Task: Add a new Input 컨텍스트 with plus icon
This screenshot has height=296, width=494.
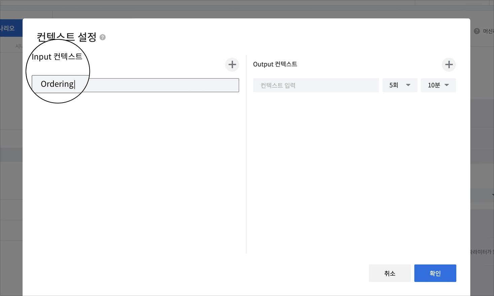Action: pyautogui.click(x=232, y=65)
